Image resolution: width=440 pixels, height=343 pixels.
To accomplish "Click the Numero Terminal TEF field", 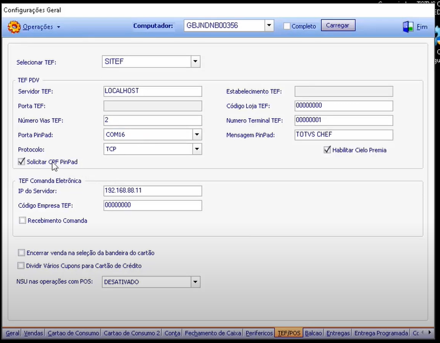I will point(344,120).
